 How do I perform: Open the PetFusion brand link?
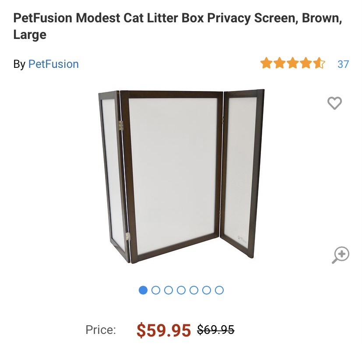coord(53,64)
